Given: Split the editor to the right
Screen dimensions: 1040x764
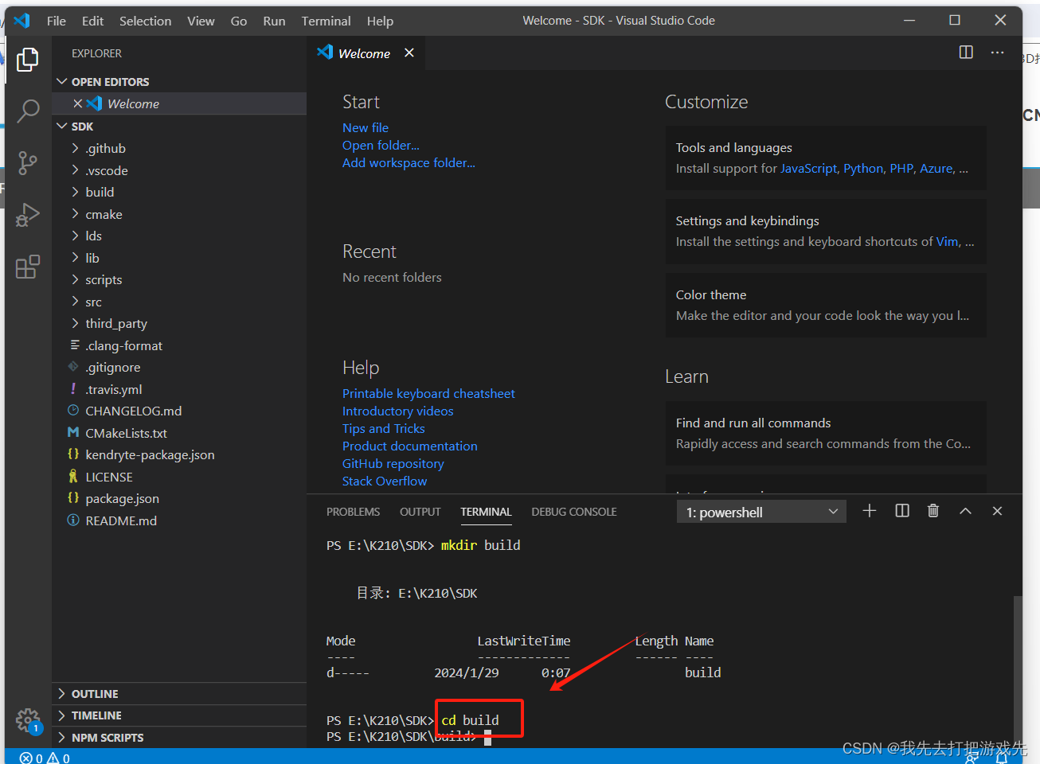Looking at the screenshot, I should tap(966, 53).
